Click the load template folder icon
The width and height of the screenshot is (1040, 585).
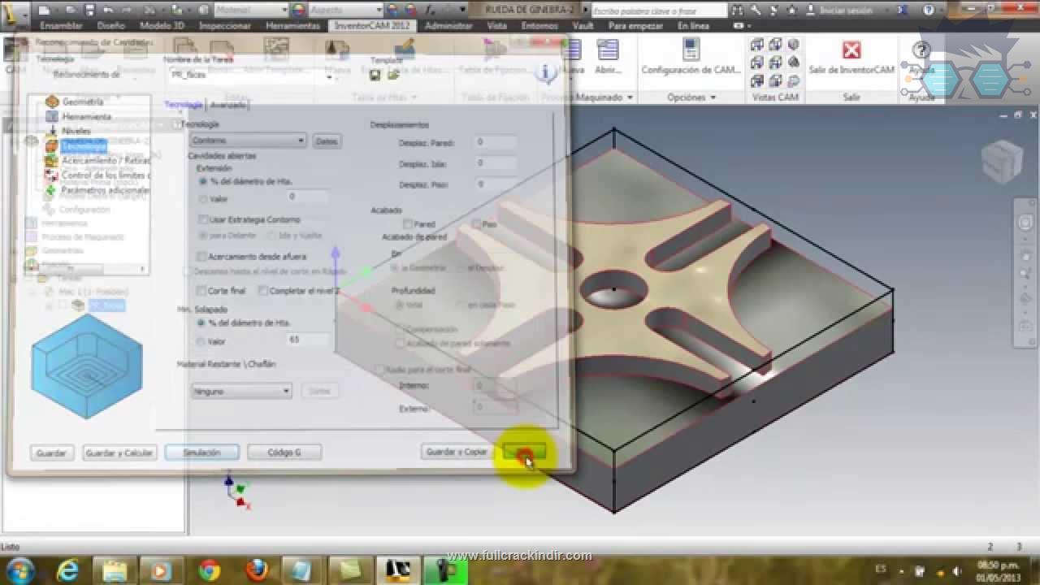coord(393,75)
